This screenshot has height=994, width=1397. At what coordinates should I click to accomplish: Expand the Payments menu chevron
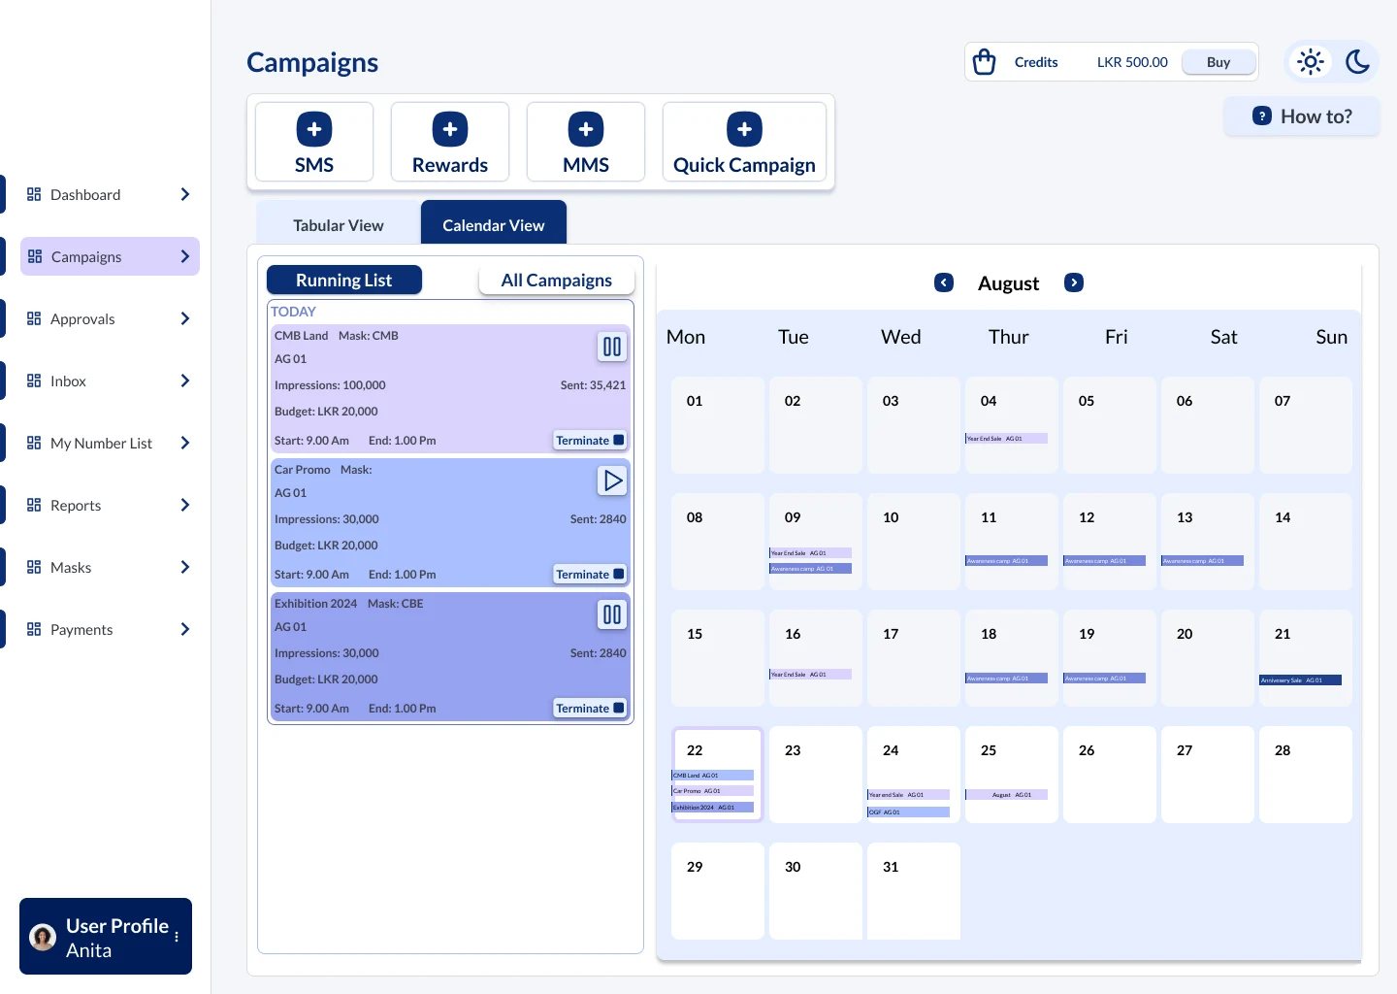click(185, 629)
